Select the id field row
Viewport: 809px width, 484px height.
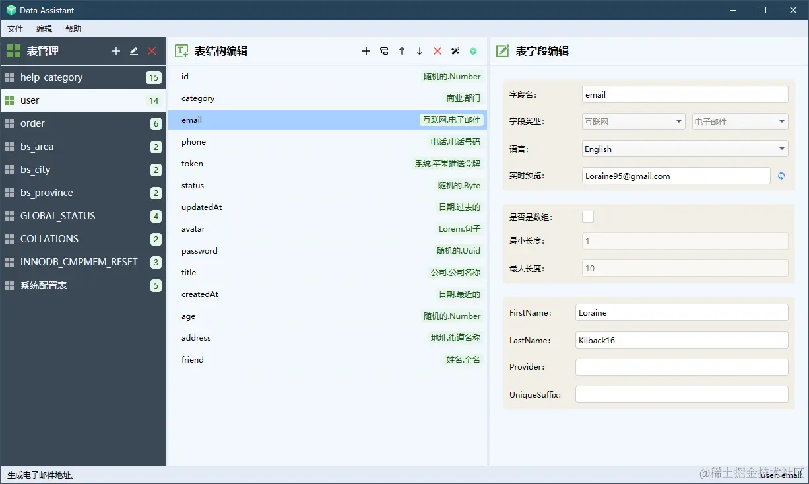tap(327, 77)
